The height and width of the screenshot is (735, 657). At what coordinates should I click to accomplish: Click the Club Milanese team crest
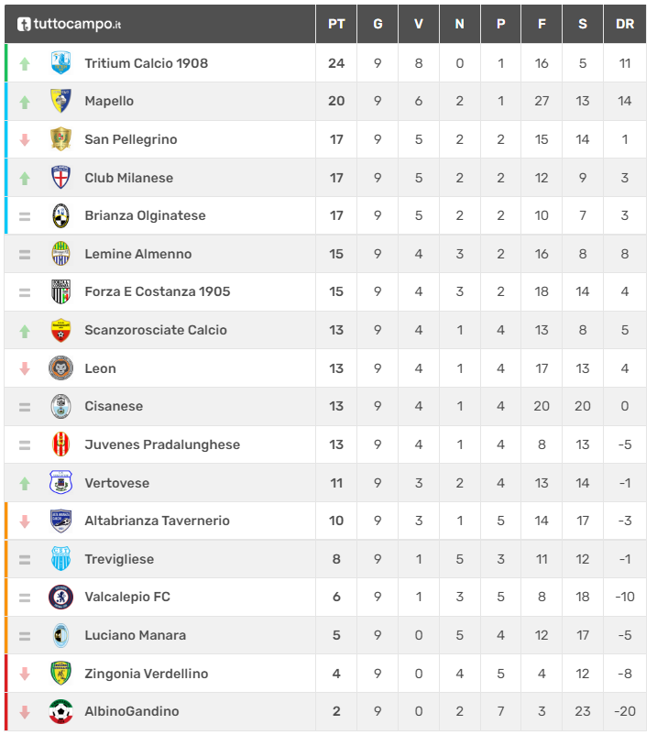coord(60,178)
